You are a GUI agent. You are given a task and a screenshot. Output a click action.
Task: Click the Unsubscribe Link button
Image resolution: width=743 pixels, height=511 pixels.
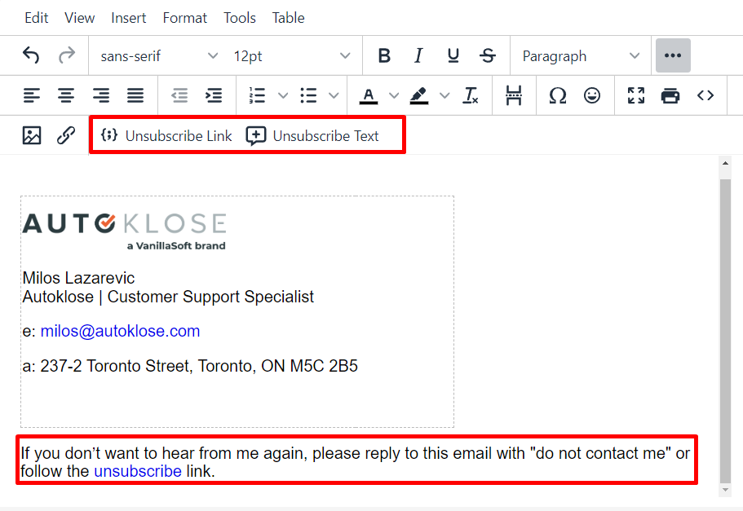click(x=166, y=135)
